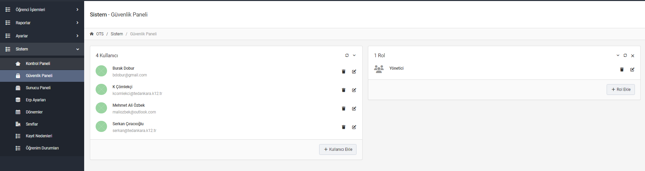Image resolution: width=645 pixels, height=171 pixels.
Task: Edit user K Çömlekçi via pencil icon
Action: pyautogui.click(x=354, y=90)
